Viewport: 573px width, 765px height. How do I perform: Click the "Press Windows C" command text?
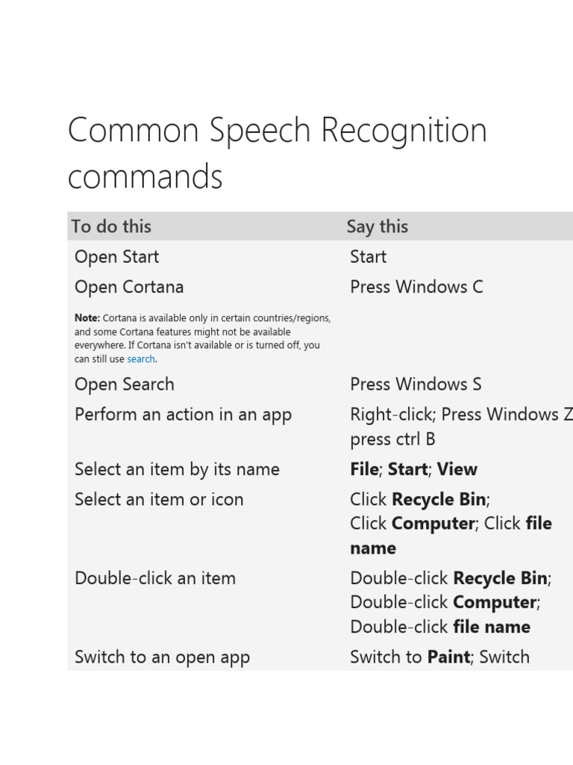point(416,287)
